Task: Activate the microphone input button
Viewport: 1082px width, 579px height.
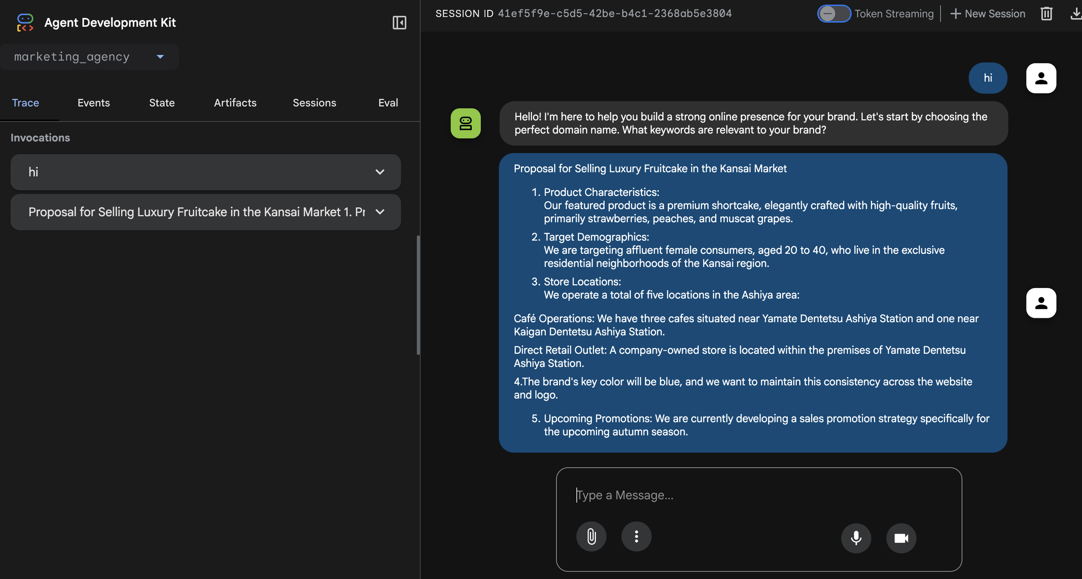Action: point(856,538)
